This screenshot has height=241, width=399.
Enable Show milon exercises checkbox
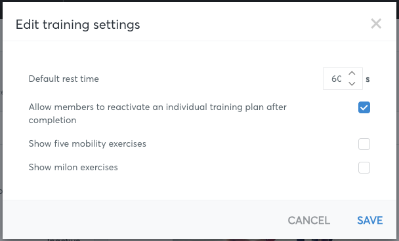tap(364, 168)
